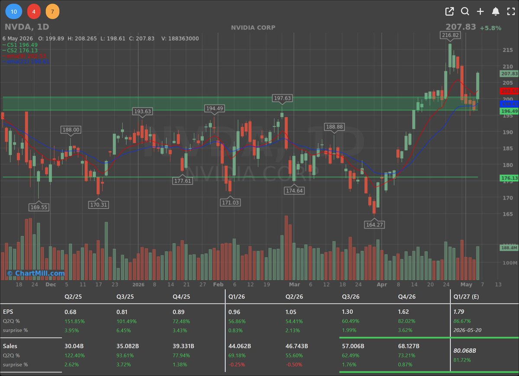Click the CS2 176.13 legend entry

pos(20,51)
